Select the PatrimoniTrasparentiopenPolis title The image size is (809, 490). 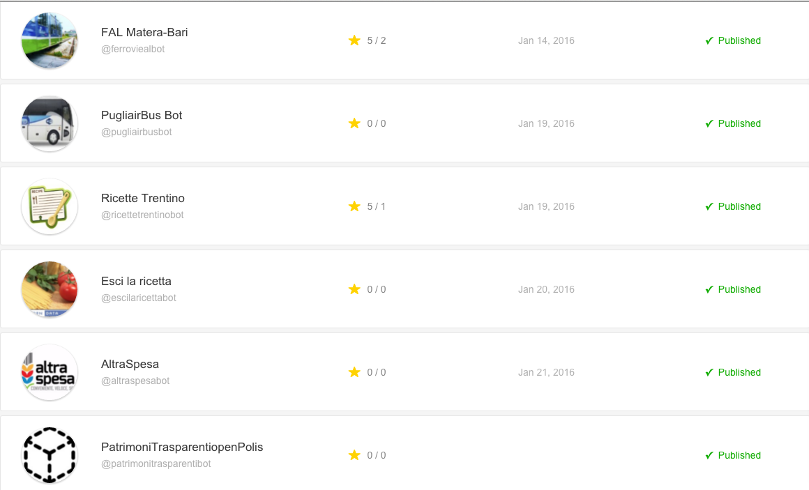[182, 447]
